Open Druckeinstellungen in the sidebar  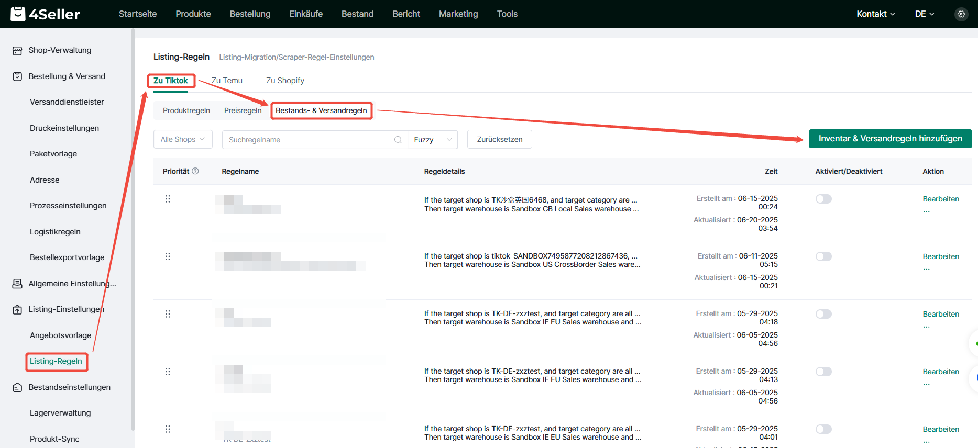tap(64, 128)
